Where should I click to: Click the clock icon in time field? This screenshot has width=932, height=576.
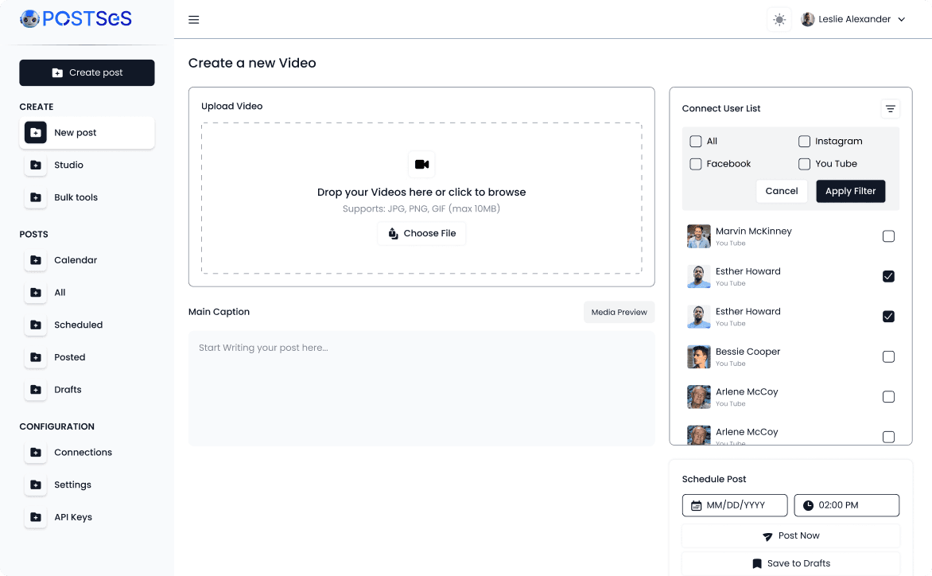(809, 504)
